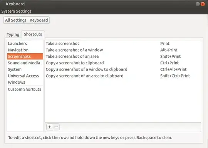Select Take a screenshot of an area
The width and height of the screenshot is (208, 148).
[123, 56]
